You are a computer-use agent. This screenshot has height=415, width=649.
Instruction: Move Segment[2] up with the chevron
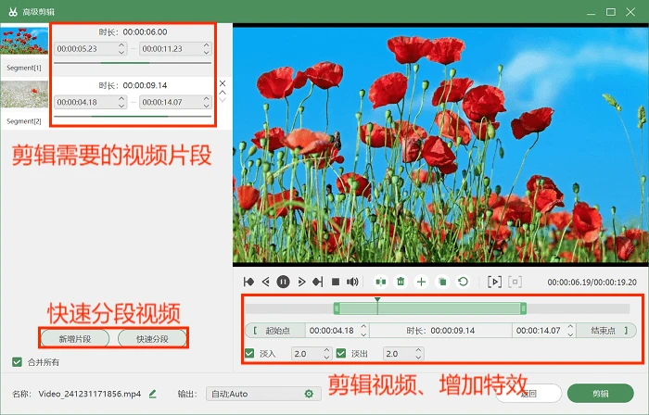(x=223, y=93)
